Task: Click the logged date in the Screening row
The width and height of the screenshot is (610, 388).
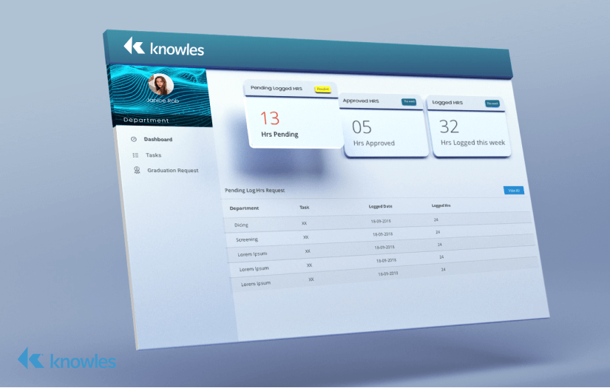Action: tap(383, 234)
